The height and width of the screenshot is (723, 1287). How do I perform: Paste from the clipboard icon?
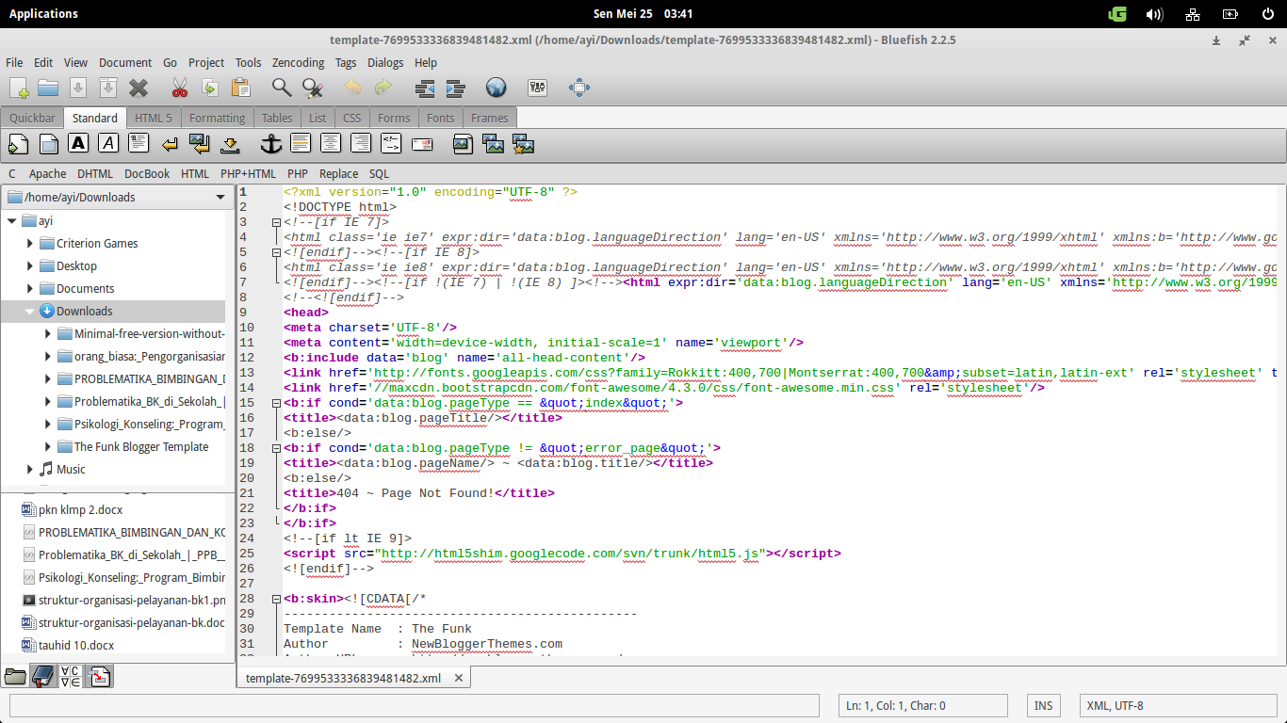pyautogui.click(x=240, y=88)
